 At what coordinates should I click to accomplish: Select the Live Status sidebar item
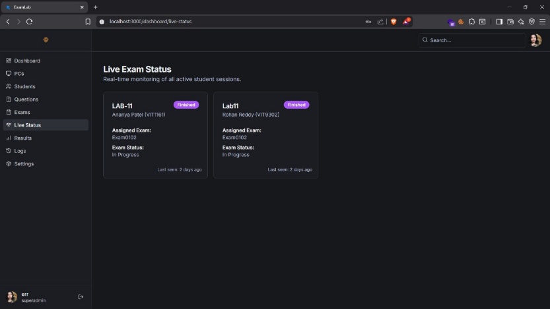pos(46,125)
